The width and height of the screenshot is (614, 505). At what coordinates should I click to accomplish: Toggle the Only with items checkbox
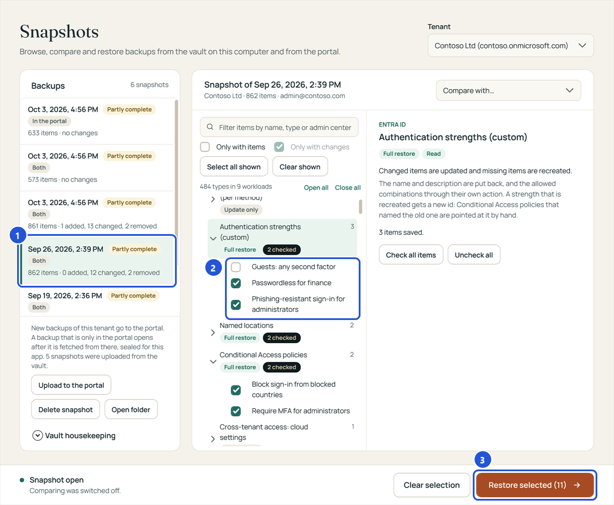(x=205, y=147)
